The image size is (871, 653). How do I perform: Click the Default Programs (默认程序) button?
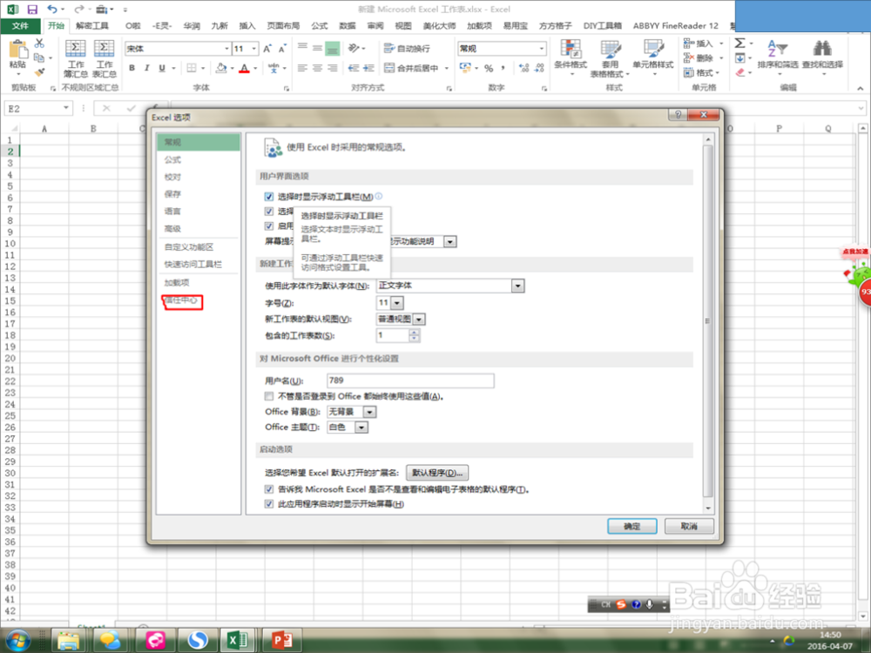[x=437, y=473]
